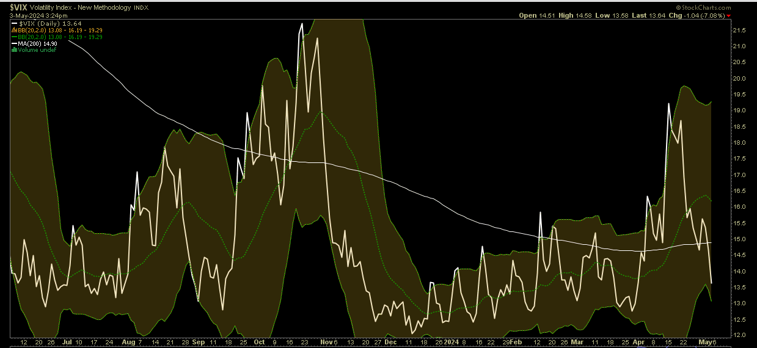Click the 14.0 price axis label
This screenshot has height=348, width=757.
pos(738,271)
